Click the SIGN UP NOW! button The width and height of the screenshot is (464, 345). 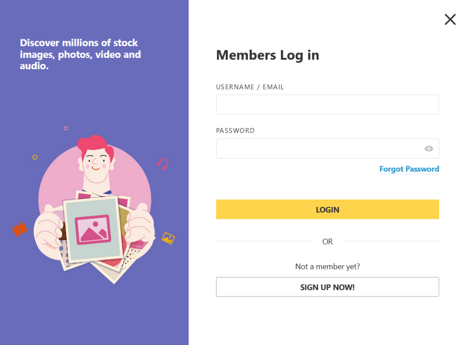coord(327,287)
